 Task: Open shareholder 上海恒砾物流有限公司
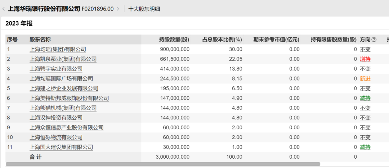(56, 137)
